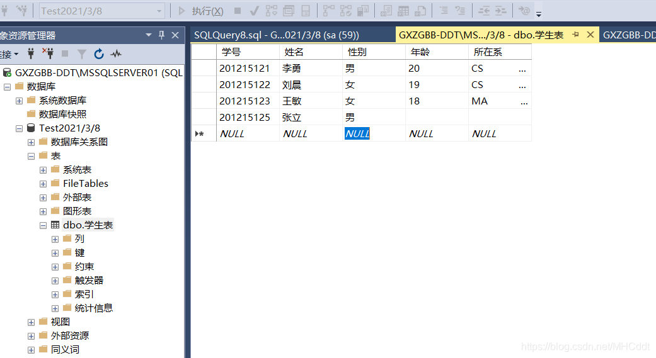Screen dimensions: 656x358
Task: Expand the 图形表 folder
Action: (43, 211)
